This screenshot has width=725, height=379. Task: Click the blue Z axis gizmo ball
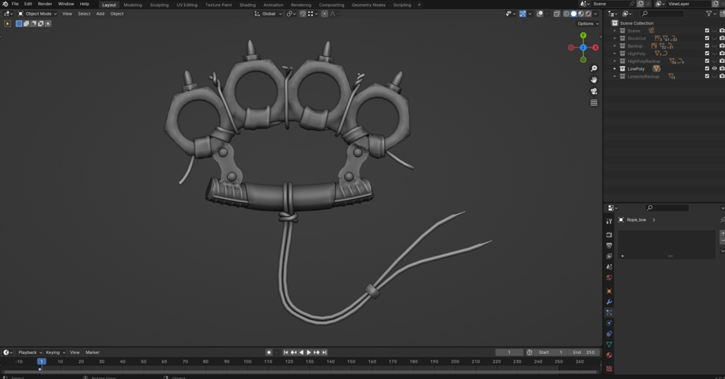(583, 47)
